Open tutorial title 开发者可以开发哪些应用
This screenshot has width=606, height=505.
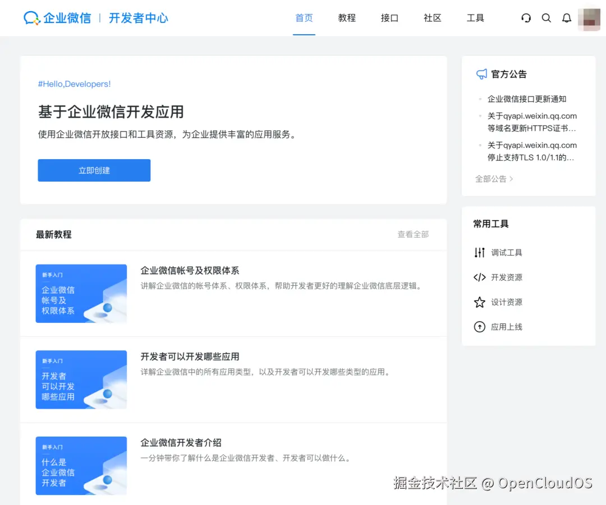pyautogui.click(x=190, y=356)
